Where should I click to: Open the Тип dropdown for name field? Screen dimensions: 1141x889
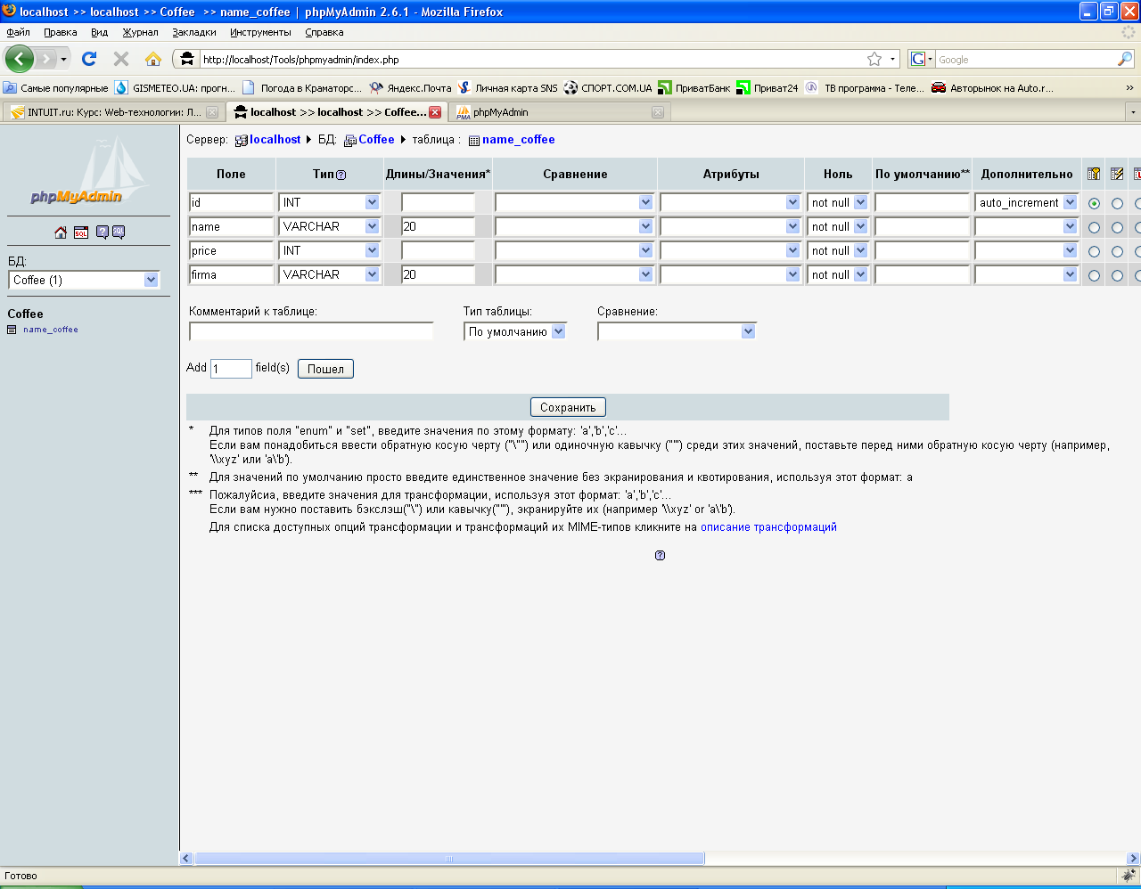(330, 226)
